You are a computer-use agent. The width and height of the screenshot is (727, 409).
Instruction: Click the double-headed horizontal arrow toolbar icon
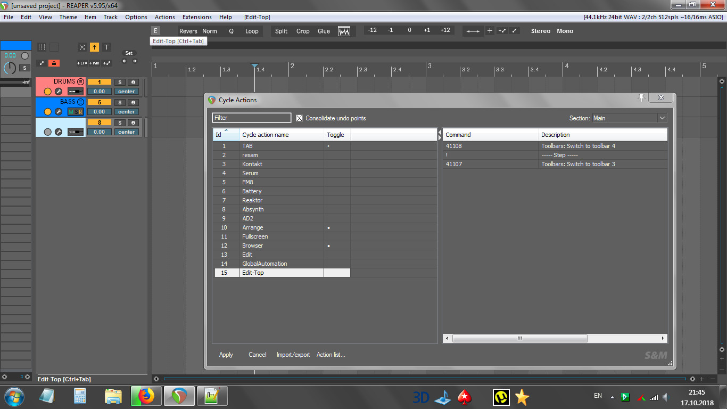click(473, 31)
